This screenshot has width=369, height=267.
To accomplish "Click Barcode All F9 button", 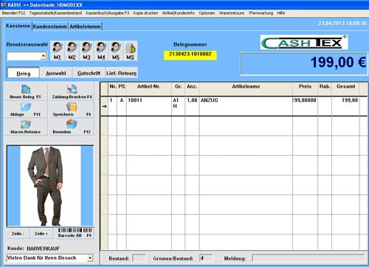I will point(75,233).
